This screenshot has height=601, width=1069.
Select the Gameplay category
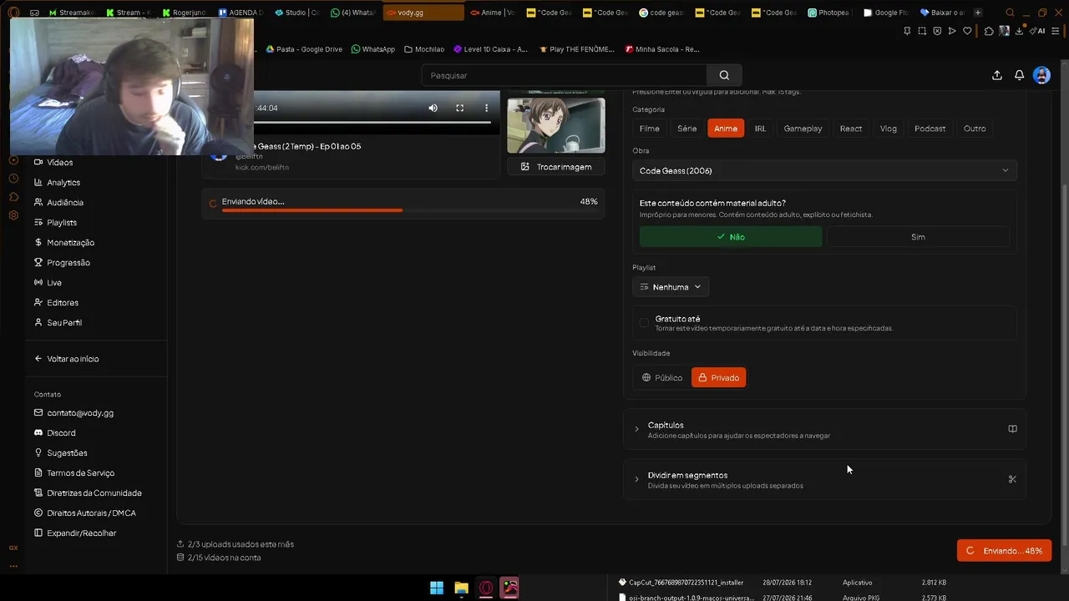coord(803,129)
